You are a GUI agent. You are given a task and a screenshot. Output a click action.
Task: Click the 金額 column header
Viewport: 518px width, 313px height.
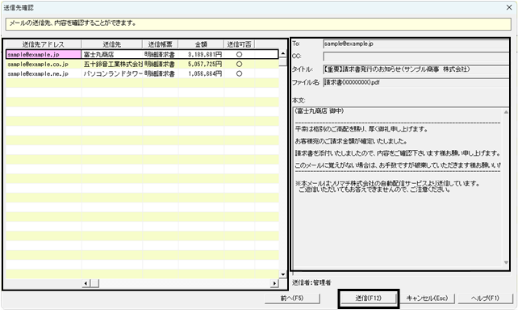[201, 44]
